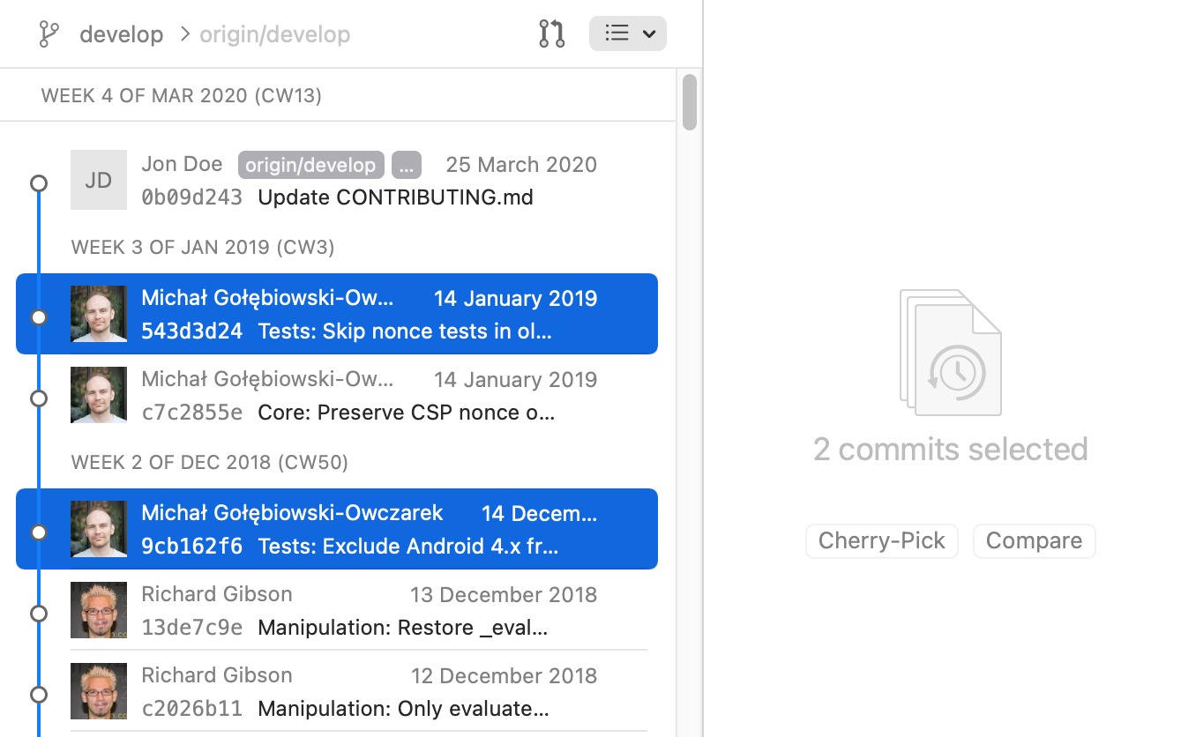Image resolution: width=1196 pixels, height=737 pixels.
Task: Click Richard Gibson's avatar on commit c2026b11
Action: click(99, 691)
